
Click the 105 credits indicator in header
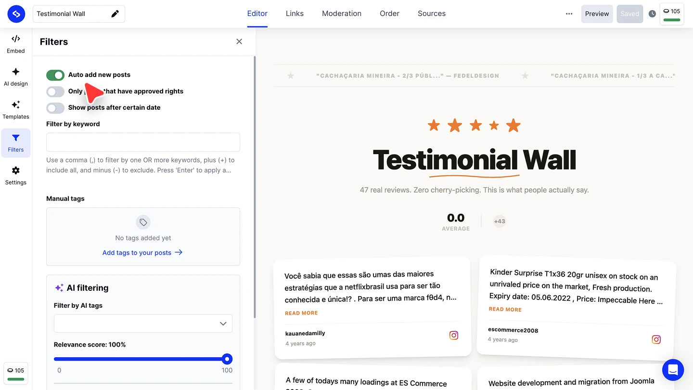point(672,13)
